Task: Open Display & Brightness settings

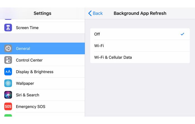Action: click(x=42, y=72)
